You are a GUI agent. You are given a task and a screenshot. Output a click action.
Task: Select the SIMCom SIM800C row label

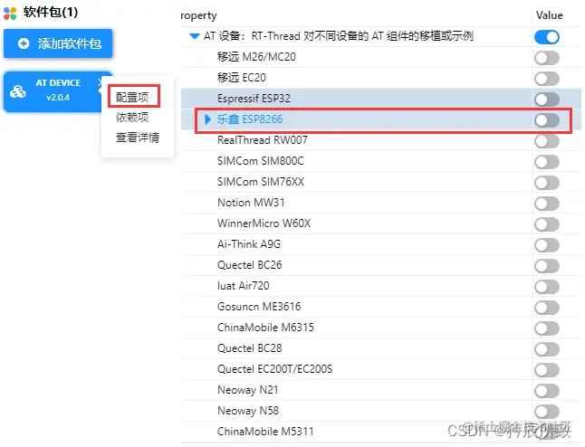click(261, 161)
